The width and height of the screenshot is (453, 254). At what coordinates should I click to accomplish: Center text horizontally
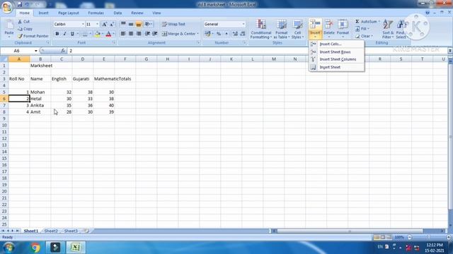(x=131, y=34)
